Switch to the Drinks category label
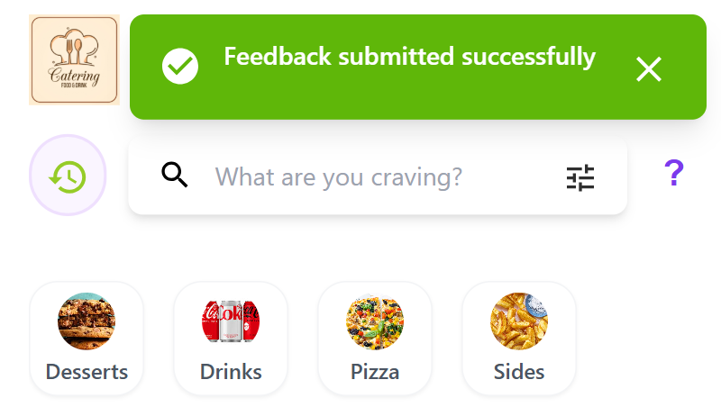This screenshot has width=721, height=416. (x=231, y=372)
